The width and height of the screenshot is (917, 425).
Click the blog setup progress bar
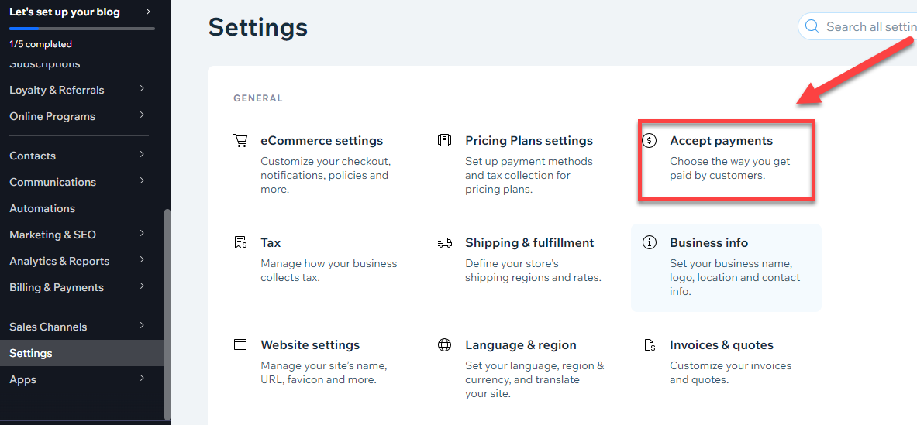[82, 28]
